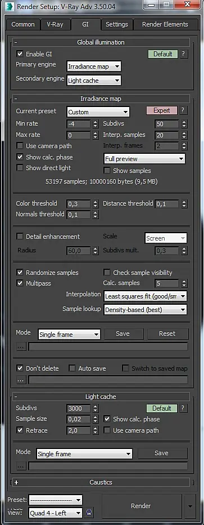
Task: Open Interpolation dropdown (Least squares fit)
Action: tap(145, 296)
